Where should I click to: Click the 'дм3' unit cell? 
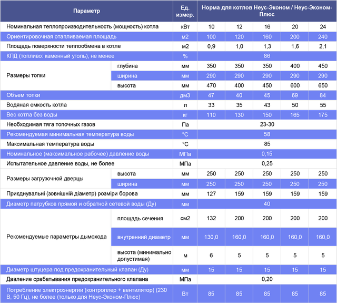(185, 95)
